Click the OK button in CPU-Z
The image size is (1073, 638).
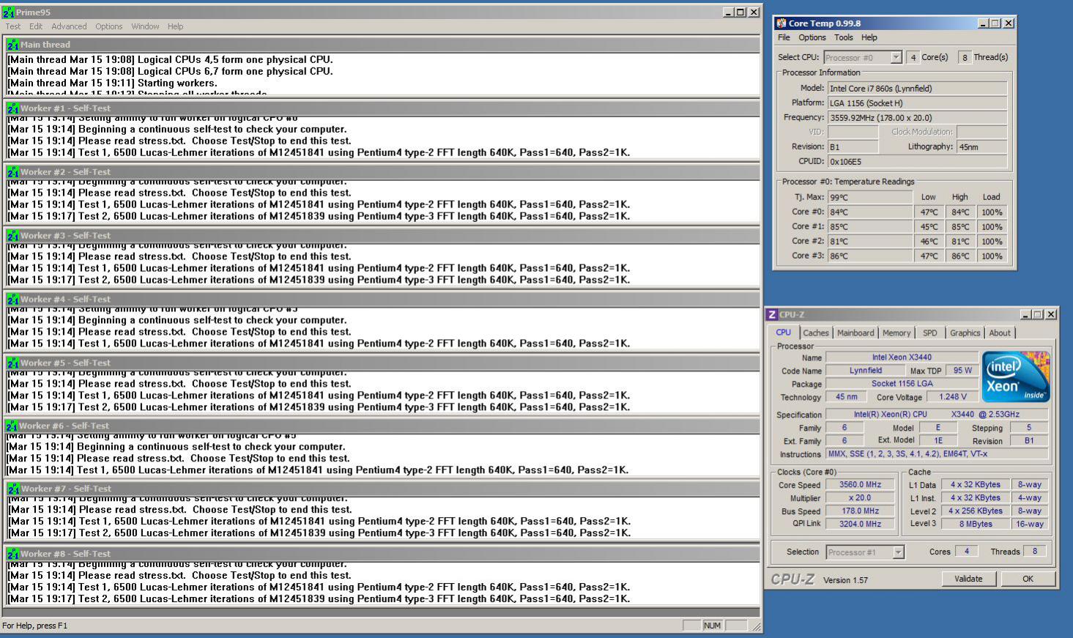click(1028, 579)
